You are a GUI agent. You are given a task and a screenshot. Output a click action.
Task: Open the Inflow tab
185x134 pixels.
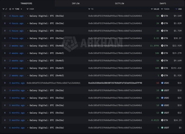pyautogui.click(x=76, y=4)
